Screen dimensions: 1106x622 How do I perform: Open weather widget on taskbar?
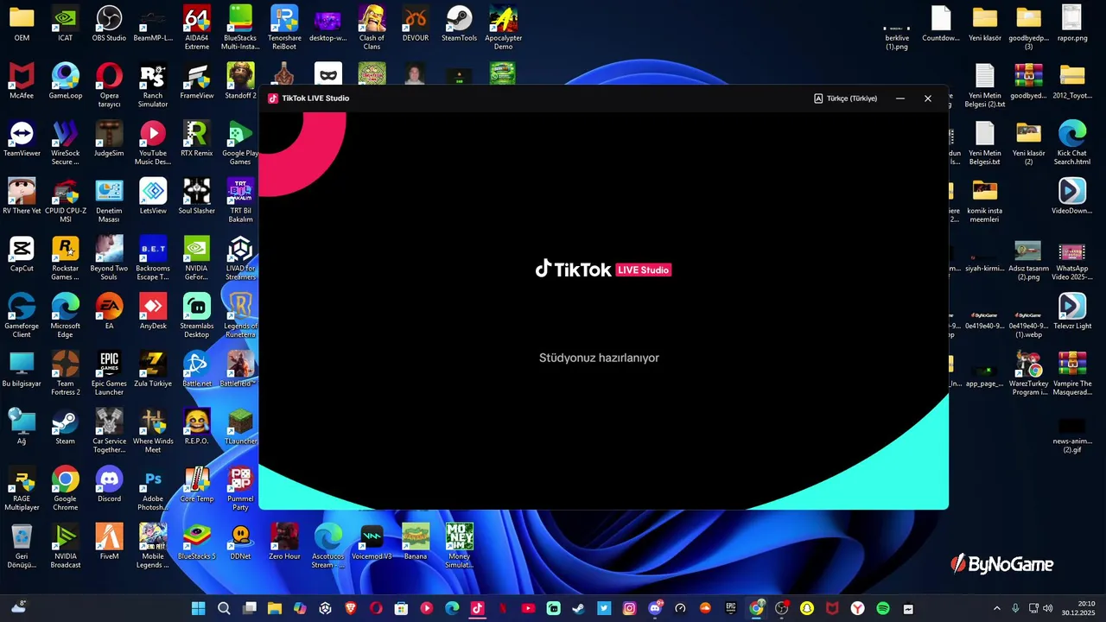(x=18, y=608)
